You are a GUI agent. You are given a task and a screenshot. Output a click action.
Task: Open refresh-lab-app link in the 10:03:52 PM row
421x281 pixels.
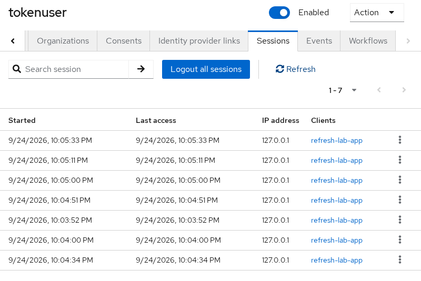pos(337,221)
